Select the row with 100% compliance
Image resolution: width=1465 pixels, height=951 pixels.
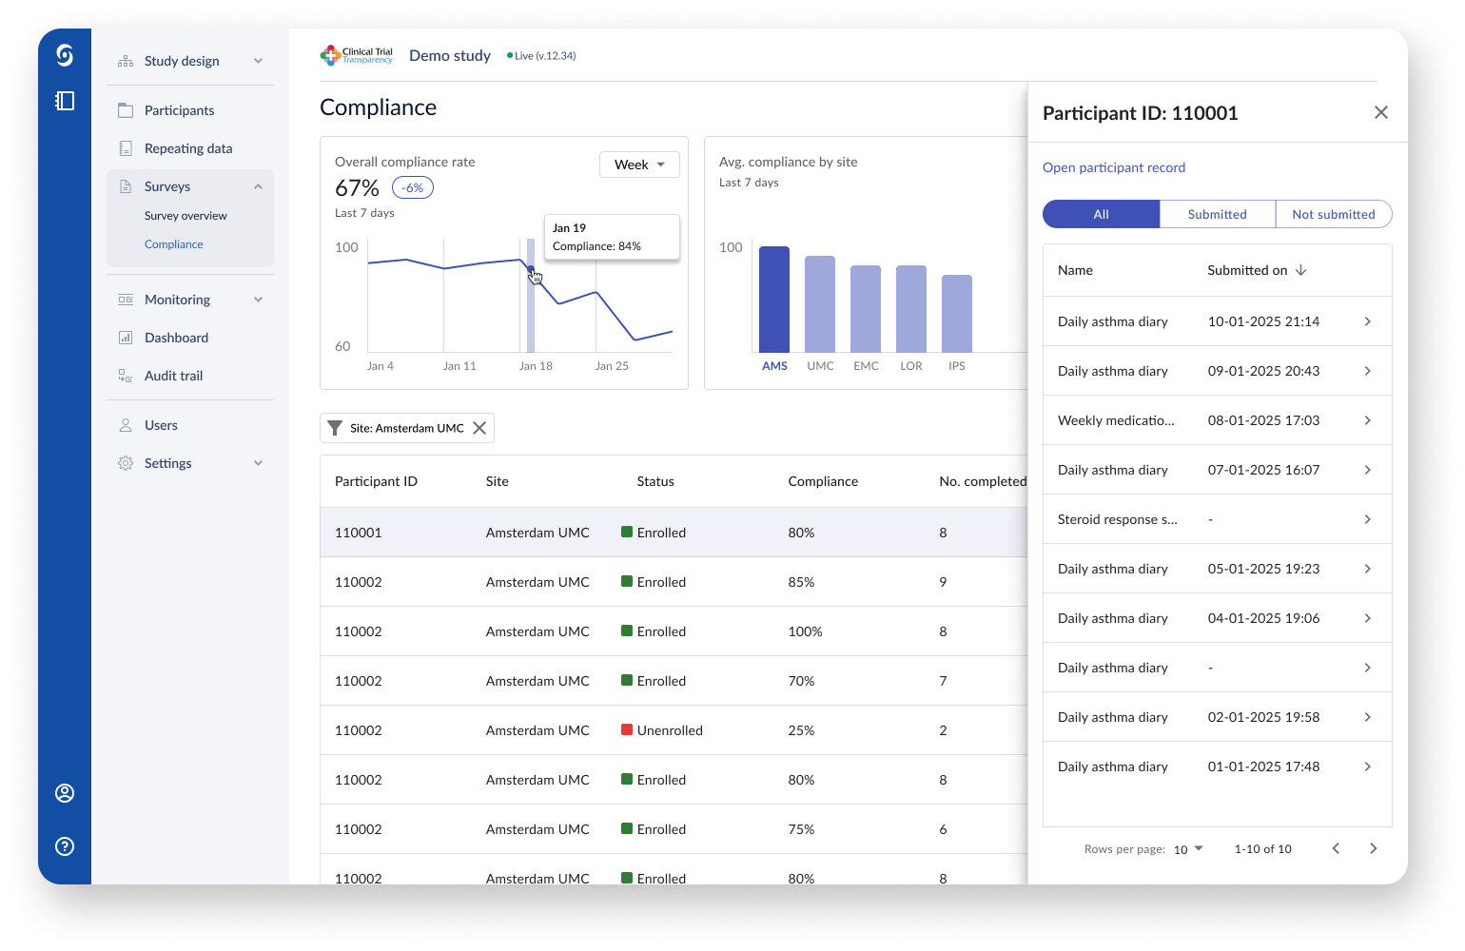click(674, 631)
